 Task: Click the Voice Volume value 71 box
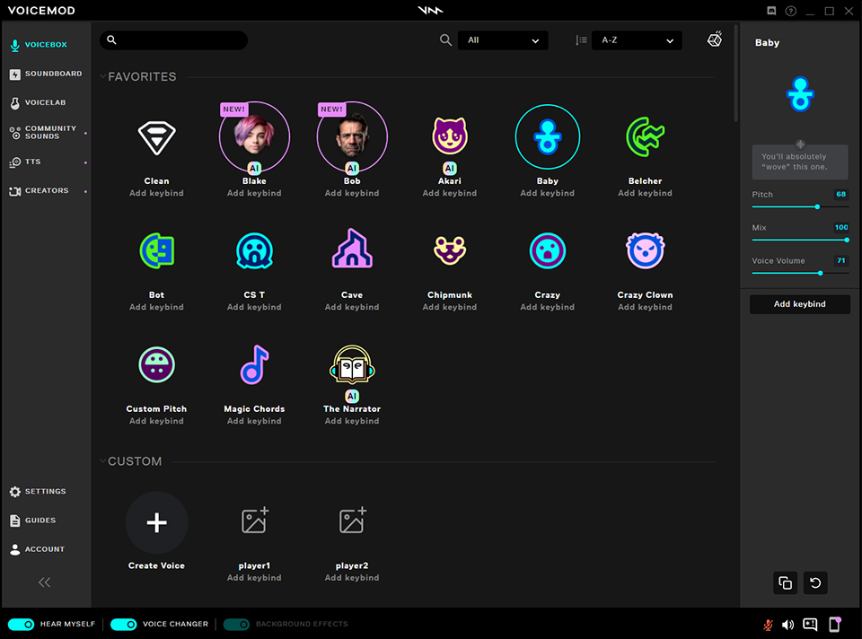point(841,261)
